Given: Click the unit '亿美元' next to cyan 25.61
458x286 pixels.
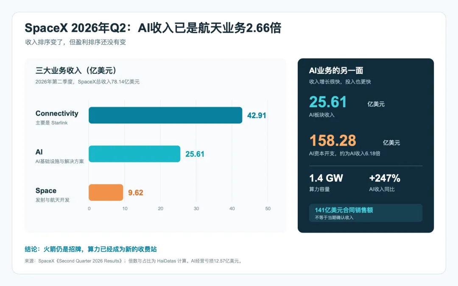Looking at the screenshot, I should point(376,104).
